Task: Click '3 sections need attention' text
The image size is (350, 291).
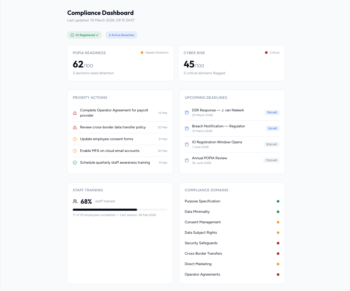Action: pyautogui.click(x=93, y=73)
